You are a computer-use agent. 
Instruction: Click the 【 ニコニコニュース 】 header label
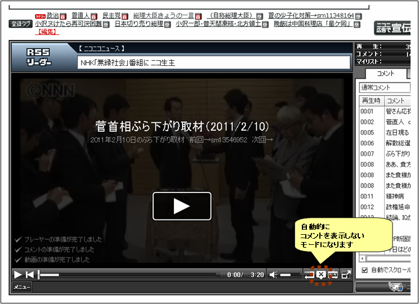101,48
